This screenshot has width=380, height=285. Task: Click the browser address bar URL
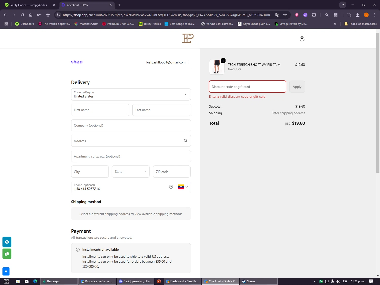(x=167, y=15)
